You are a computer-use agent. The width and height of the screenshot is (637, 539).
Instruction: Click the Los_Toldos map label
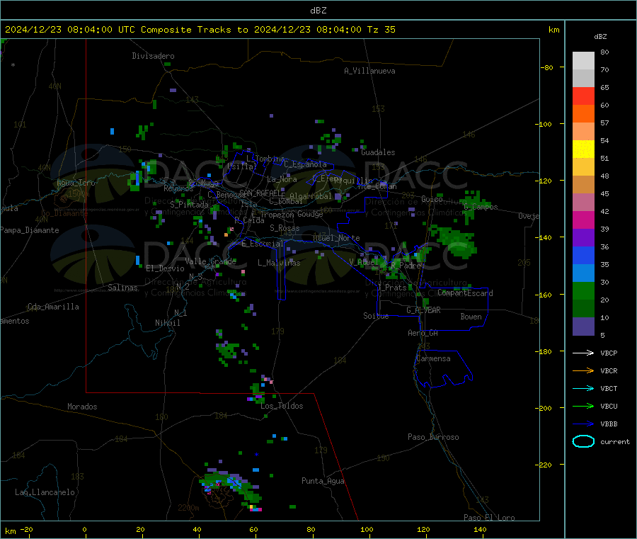click(282, 406)
